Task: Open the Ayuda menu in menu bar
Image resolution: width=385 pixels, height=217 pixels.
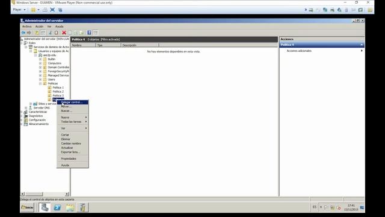Action: pyautogui.click(x=59, y=27)
